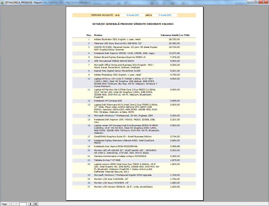Close the SITVALORICA_PRODUSE report window

(263, 2)
